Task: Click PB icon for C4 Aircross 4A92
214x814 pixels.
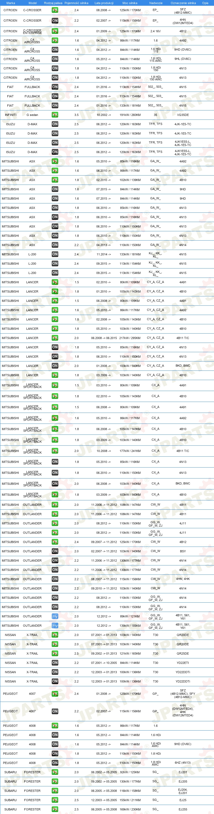Action: (55, 40)
